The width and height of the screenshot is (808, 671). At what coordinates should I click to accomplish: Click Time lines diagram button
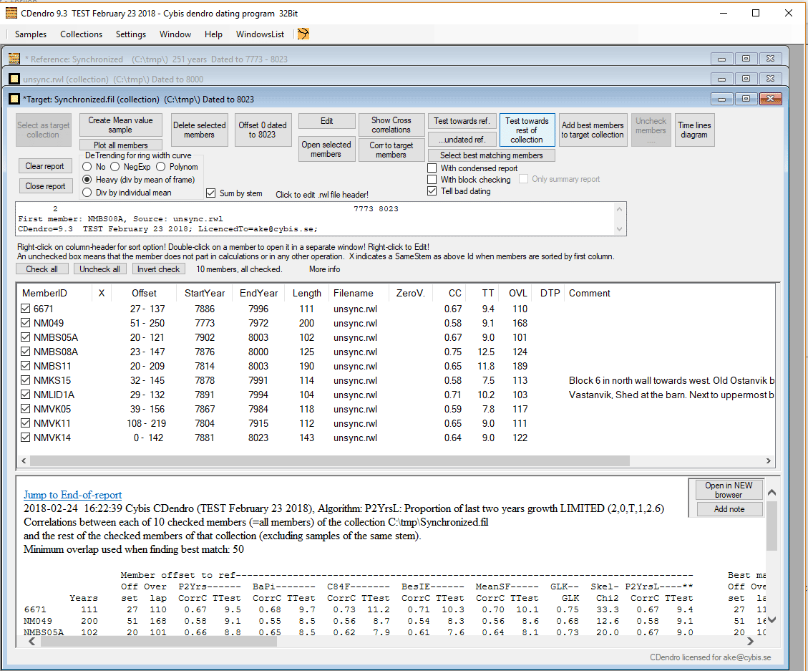(x=694, y=130)
